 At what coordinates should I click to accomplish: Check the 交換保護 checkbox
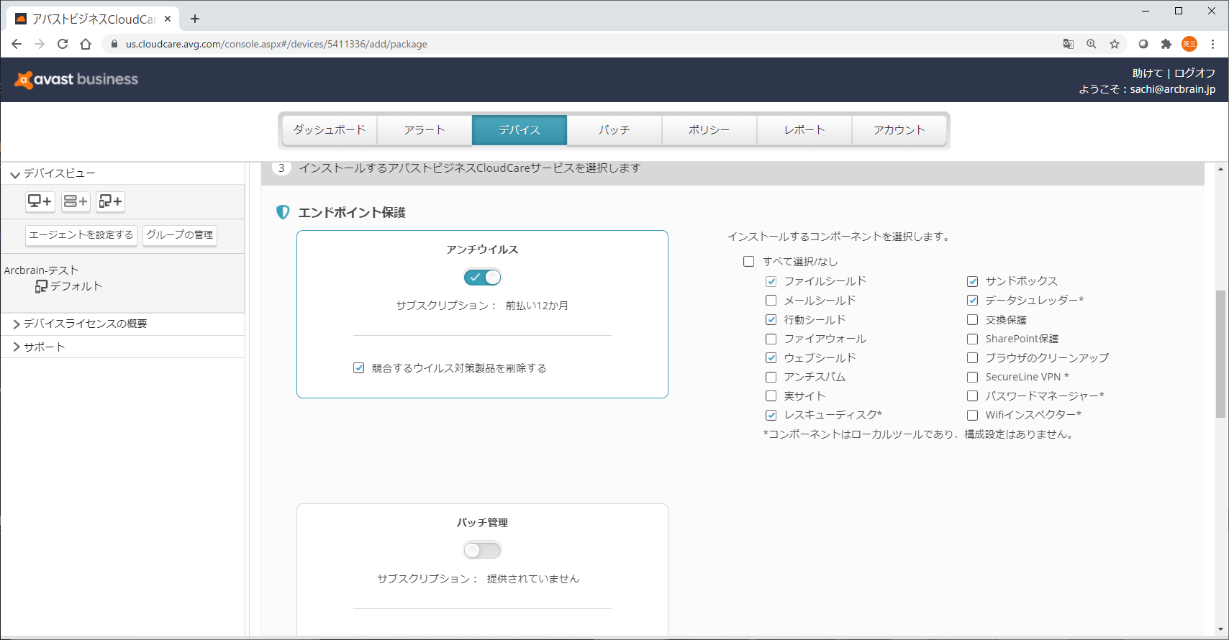pos(973,319)
